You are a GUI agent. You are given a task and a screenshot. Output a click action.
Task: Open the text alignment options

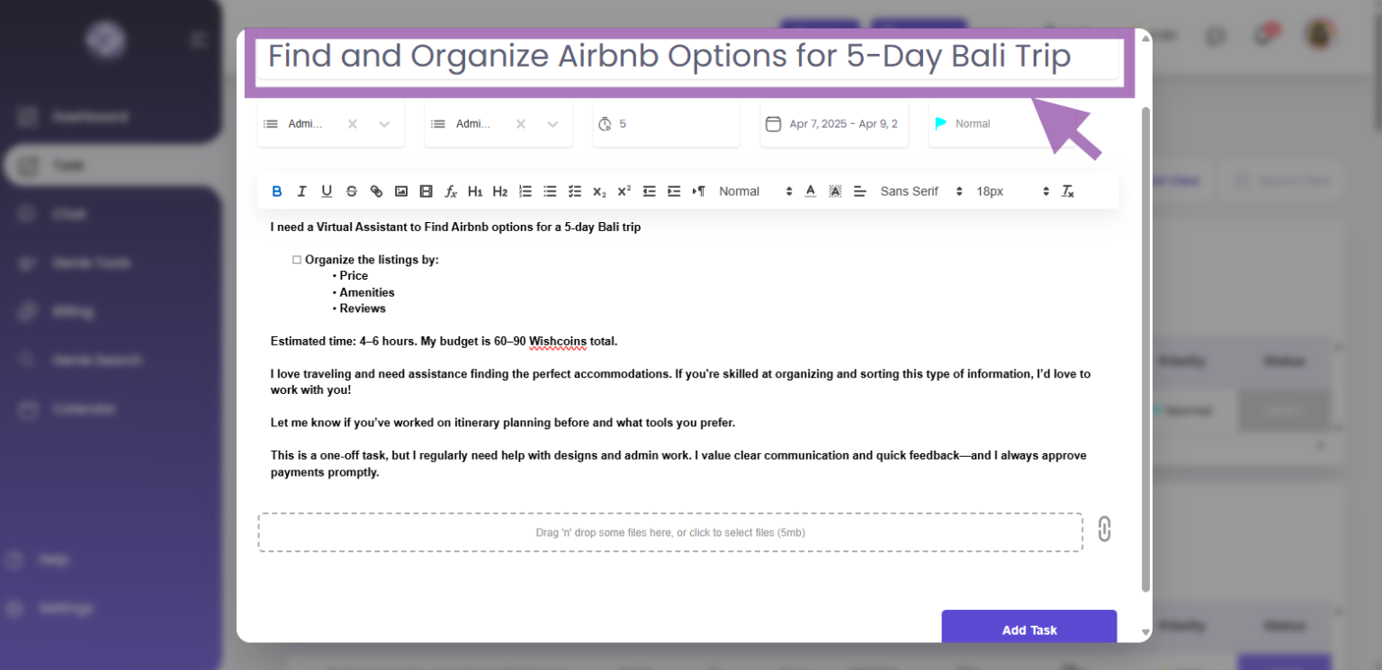860,192
